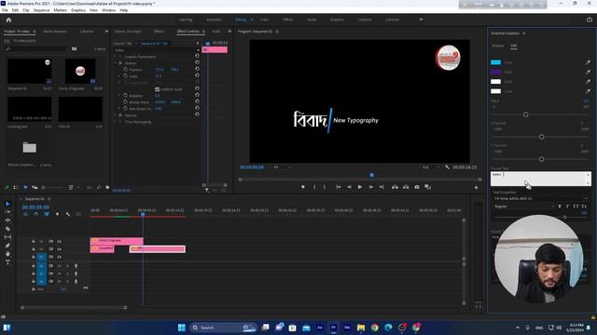The width and height of the screenshot is (597, 335).
Task: Open Sequence 01 thumbnail in Project panel
Action: (29, 72)
